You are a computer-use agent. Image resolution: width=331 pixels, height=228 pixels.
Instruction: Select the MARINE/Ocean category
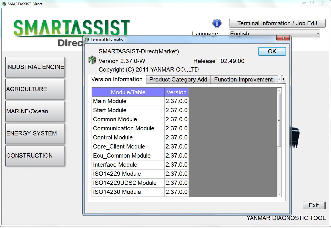[x=35, y=111]
